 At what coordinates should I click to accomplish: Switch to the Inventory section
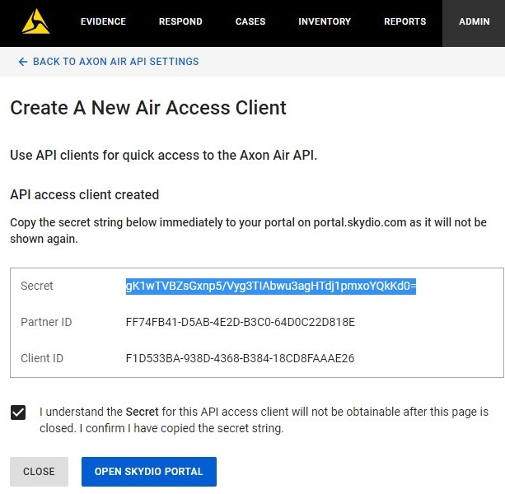point(325,22)
